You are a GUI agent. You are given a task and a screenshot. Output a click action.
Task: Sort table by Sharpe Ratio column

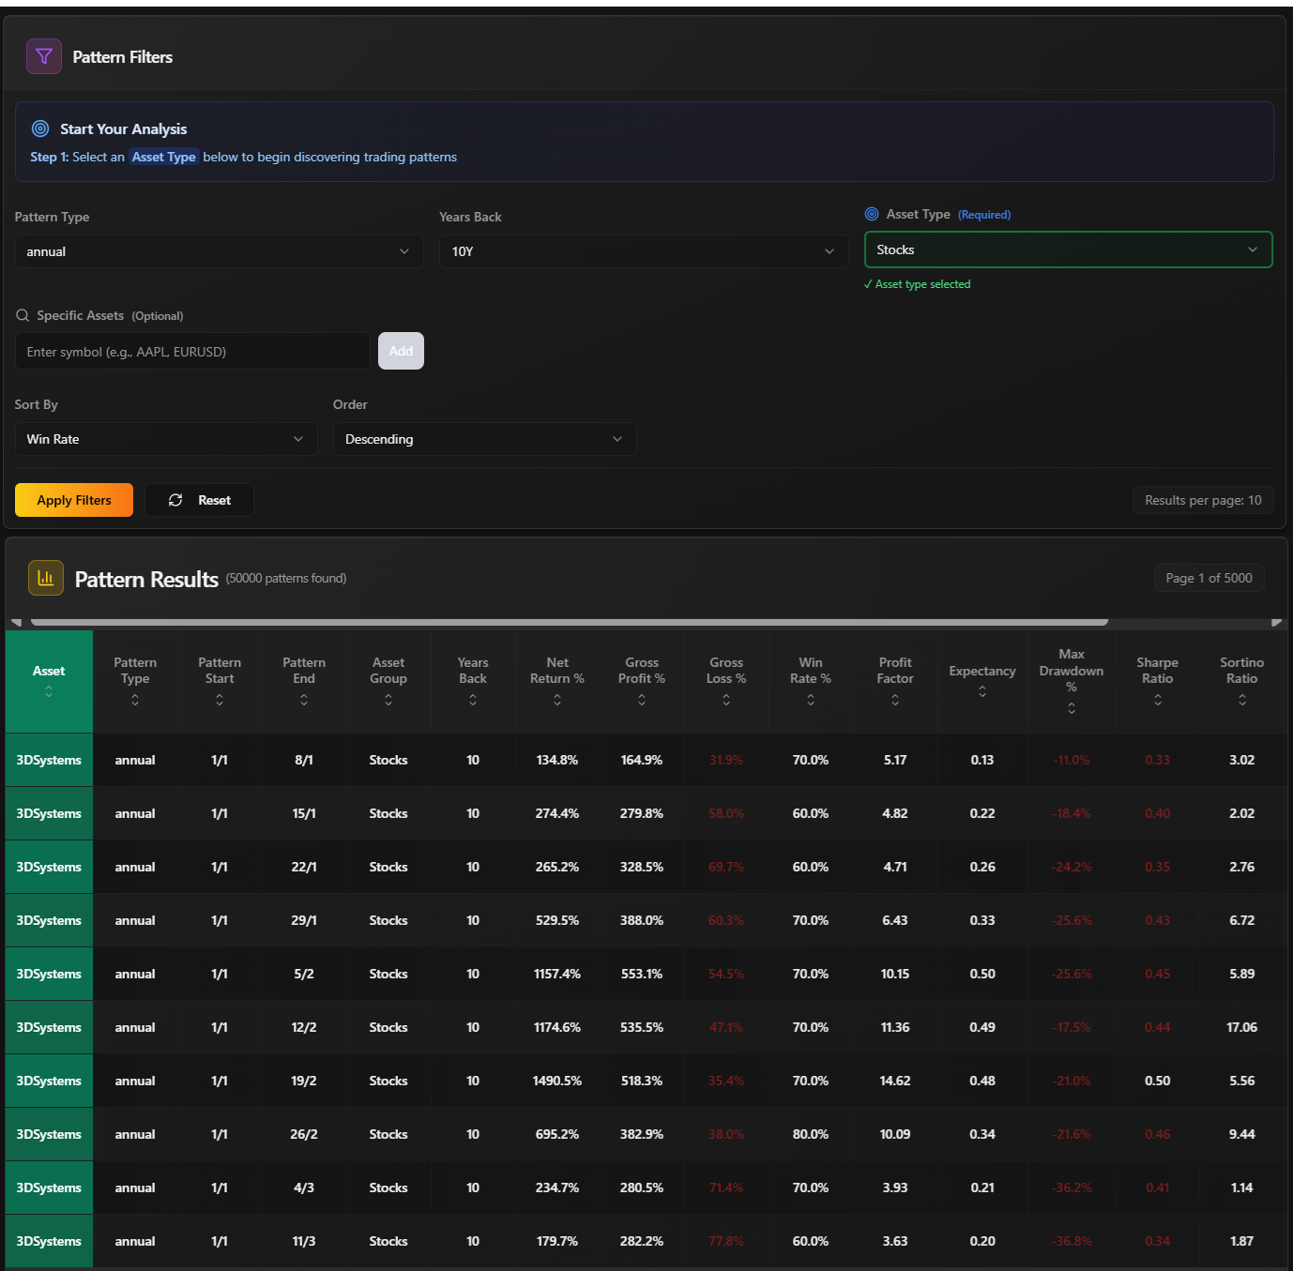[1158, 700]
